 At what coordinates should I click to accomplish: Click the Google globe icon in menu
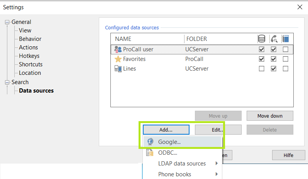[x=151, y=142]
